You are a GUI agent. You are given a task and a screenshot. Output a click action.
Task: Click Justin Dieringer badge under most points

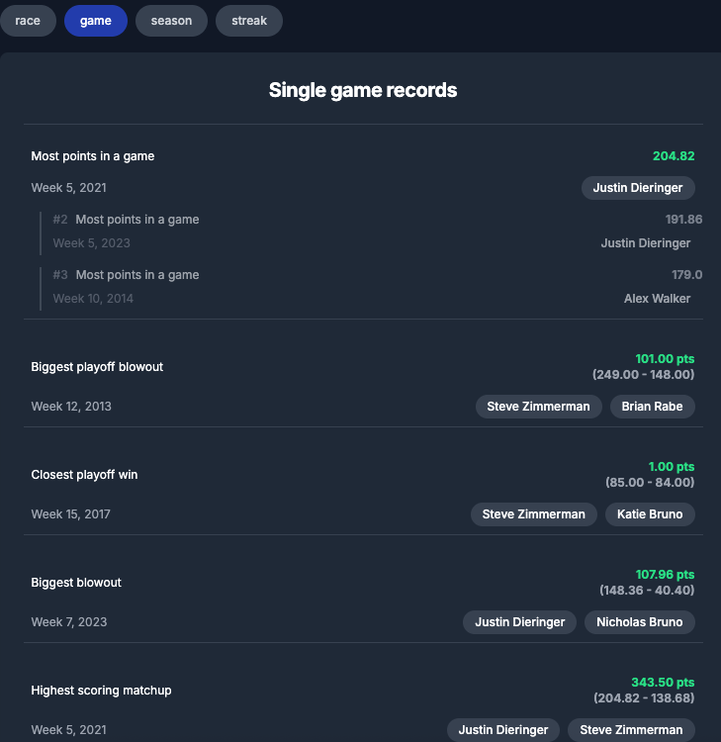(x=638, y=188)
